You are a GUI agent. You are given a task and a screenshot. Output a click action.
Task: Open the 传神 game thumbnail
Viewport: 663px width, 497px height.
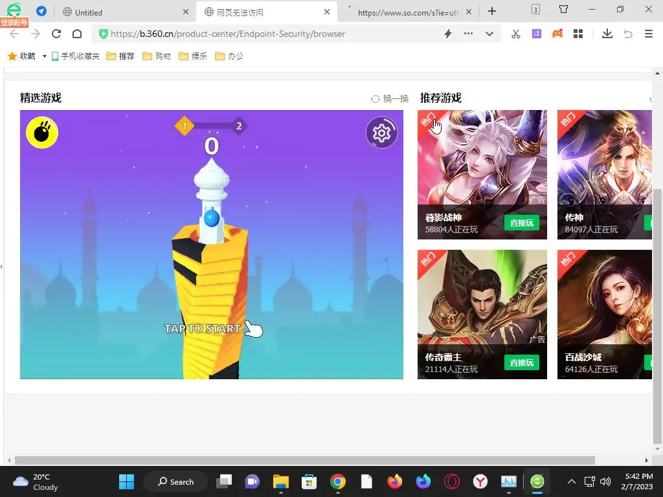605,175
